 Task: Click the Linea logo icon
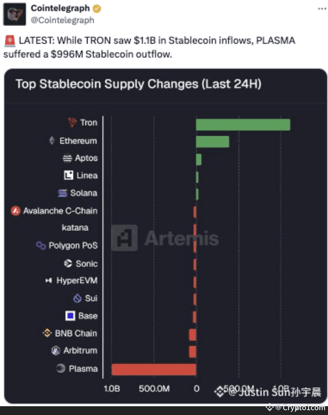click(69, 175)
